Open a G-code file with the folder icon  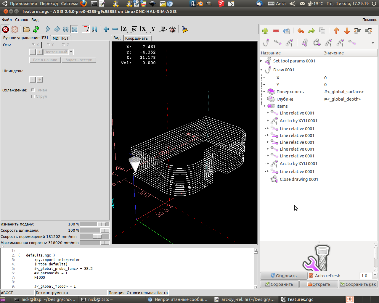click(27, 29)
